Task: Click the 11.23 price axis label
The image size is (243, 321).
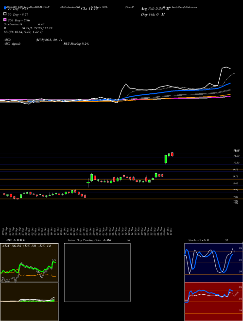Action: point(237,156)
